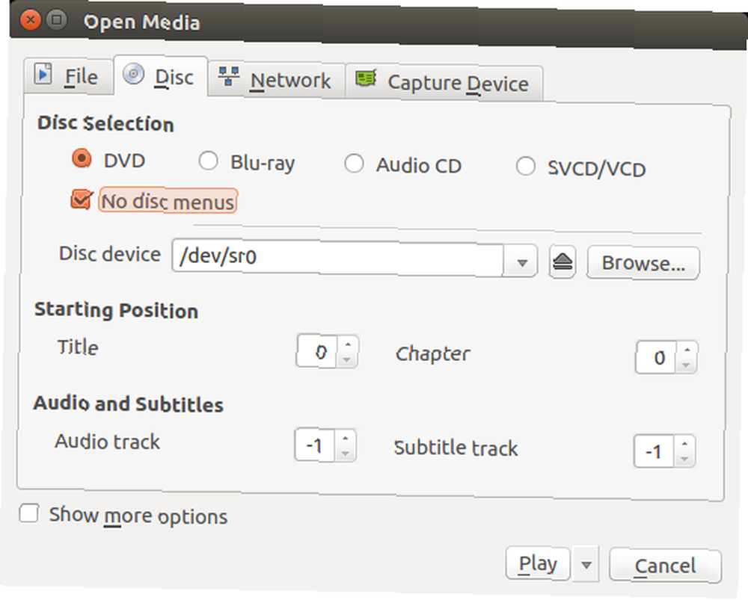The width and height of the screenshot is (748, 600).
Task: Decrease Subtitle track with down arrow
Action: 684,459
